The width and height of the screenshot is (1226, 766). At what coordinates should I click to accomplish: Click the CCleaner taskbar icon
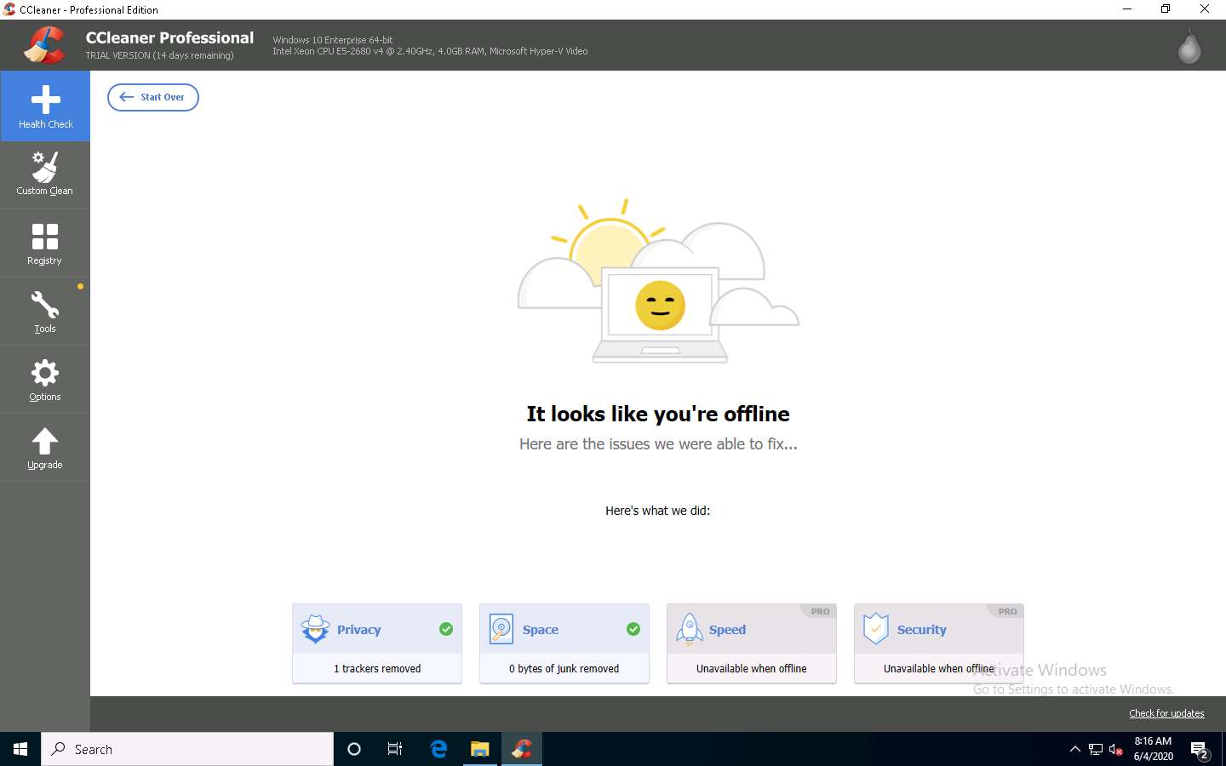(522, 749)
